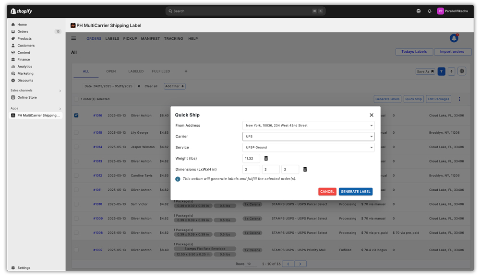Open the Save As view button
The height and width of the screenshot is (277, 480).
[425, 71]
